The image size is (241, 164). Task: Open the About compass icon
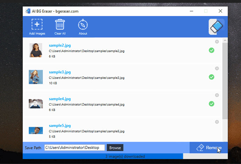coord(83,24)
